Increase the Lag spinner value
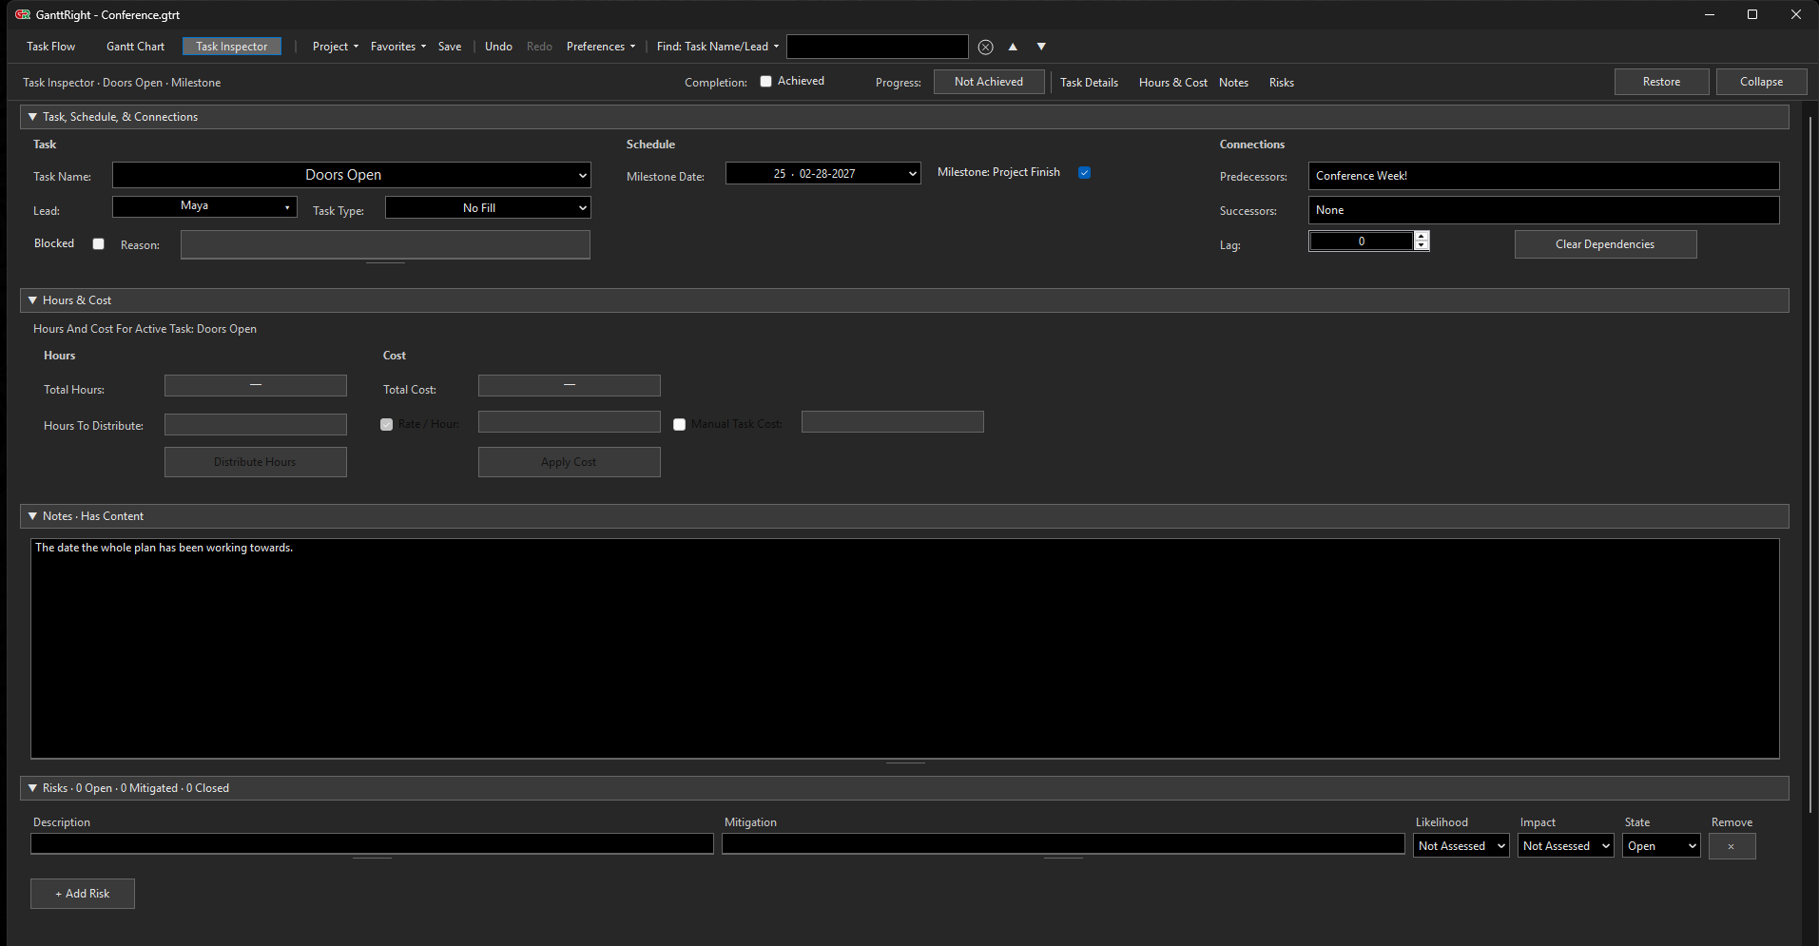The image size is (1819, 946). tap(1422, 236)
